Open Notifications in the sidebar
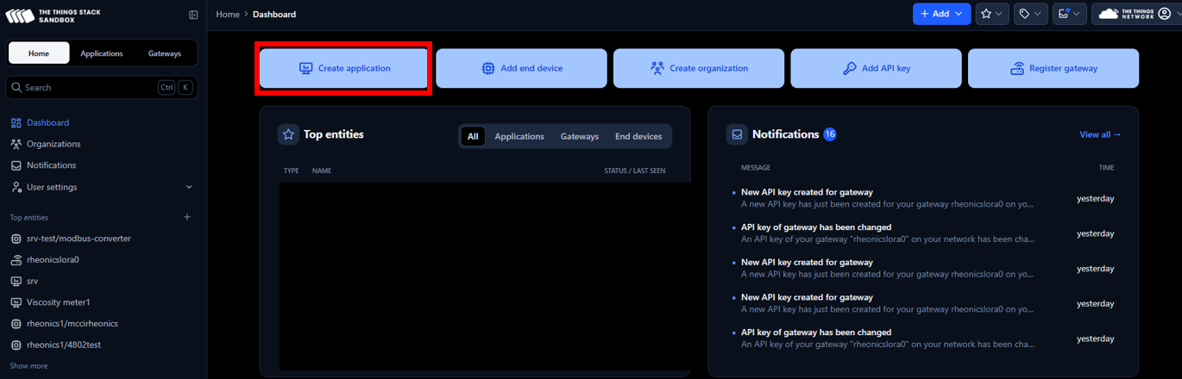The height and width of the screenshot is (379, 1182). (51, 165)
